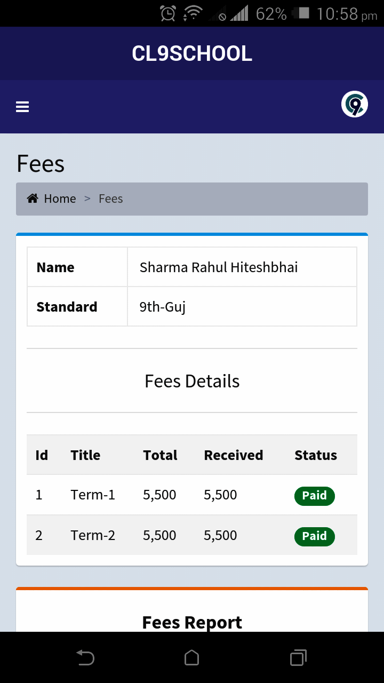384x683 pixels.
Task: Tap the CL9 logo icon
Action: click(355, 104)
